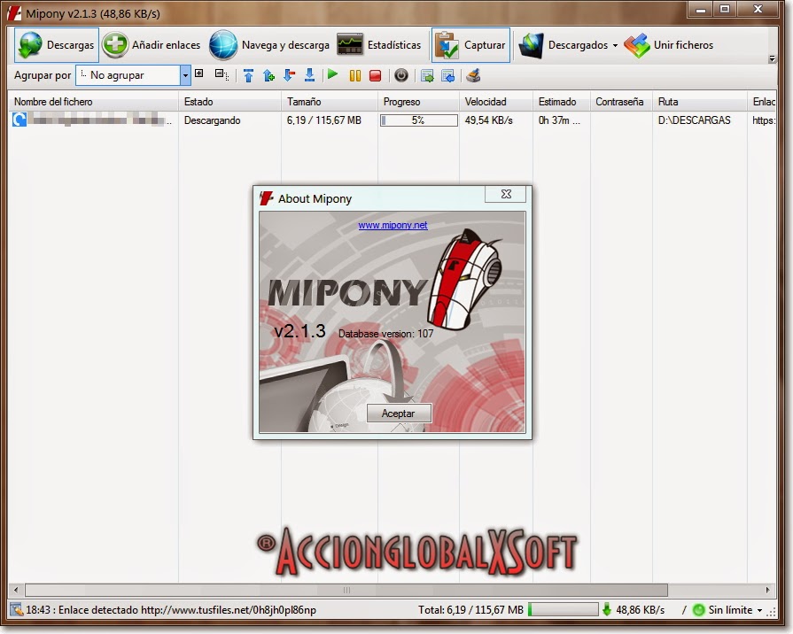Move selected download to bottom
Screen dimensions: 793x634
coord(309,76)
